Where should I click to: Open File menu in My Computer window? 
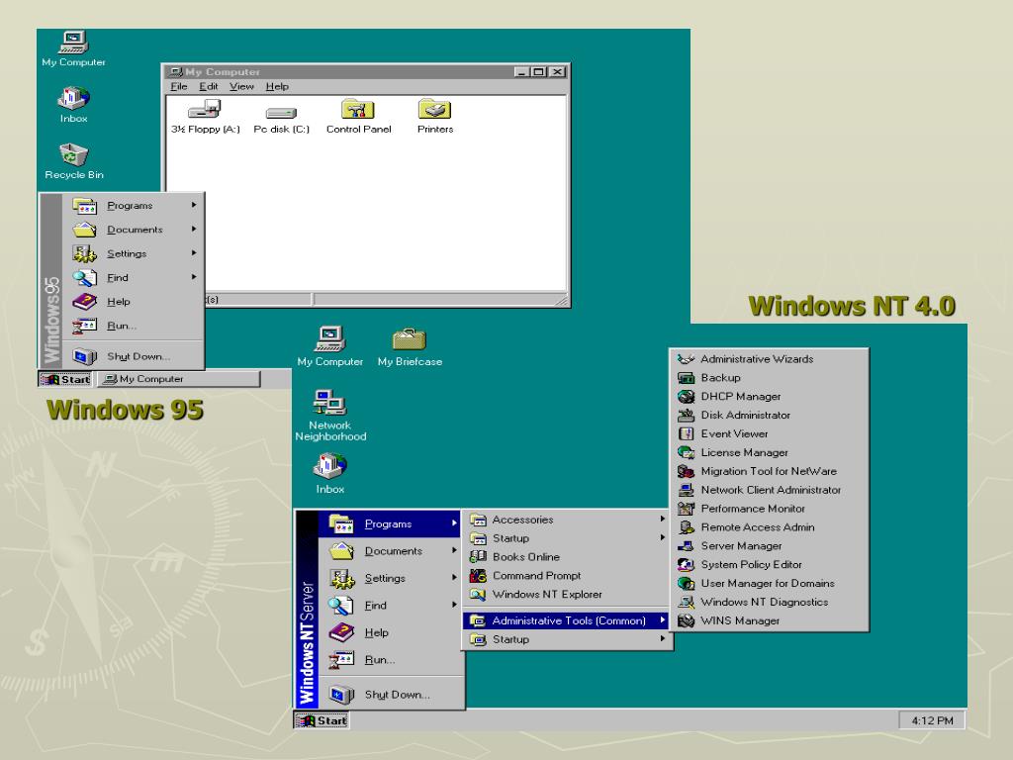click(x=179, y=87)
